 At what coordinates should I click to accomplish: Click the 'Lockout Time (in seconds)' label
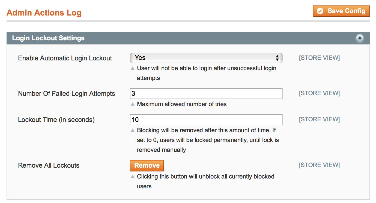[56, 120]
